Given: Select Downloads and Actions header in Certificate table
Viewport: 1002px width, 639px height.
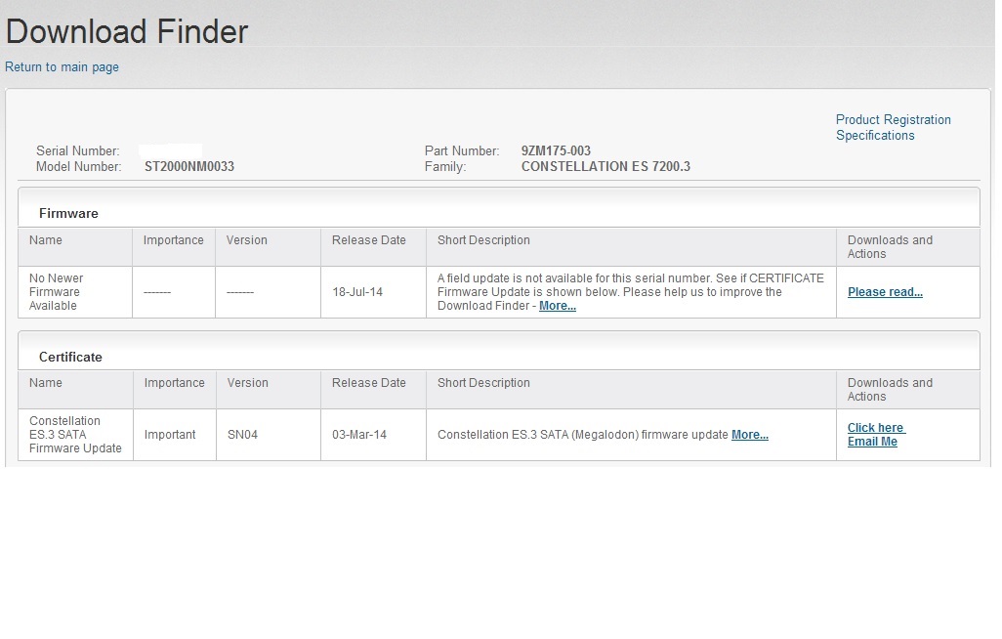Looking at the screenshot, I should click(x=890, y=390).
